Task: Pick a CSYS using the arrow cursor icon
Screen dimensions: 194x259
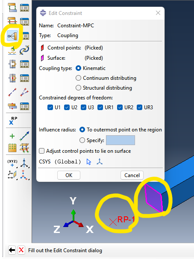Action: (x=88, y=162)
